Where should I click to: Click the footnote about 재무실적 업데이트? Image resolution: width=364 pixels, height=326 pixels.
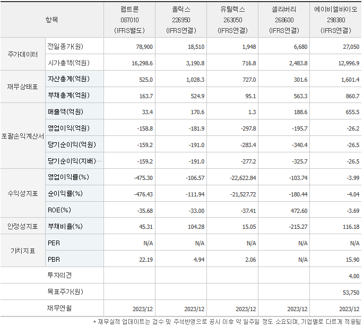tap(227, 322)
